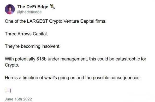Screen dimensions: 155x102
Task: Open the June 16th 2022 timestamp
Action: (x=18, y=99)
